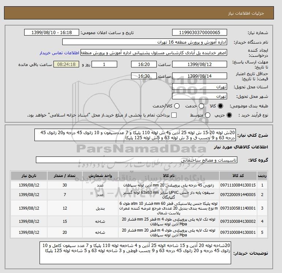This screenshot has height=273, width=282.
Task: Click the announcement date field 1399/08/10 - 16:18
Action: point(52,33)
